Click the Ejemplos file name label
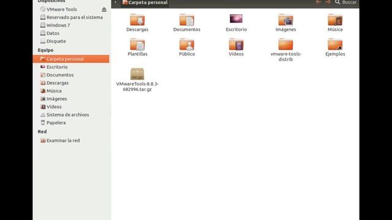 [x=335, y=54]
